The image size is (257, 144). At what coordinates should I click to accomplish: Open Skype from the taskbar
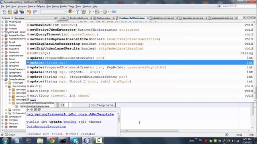[x=75, y=140]
